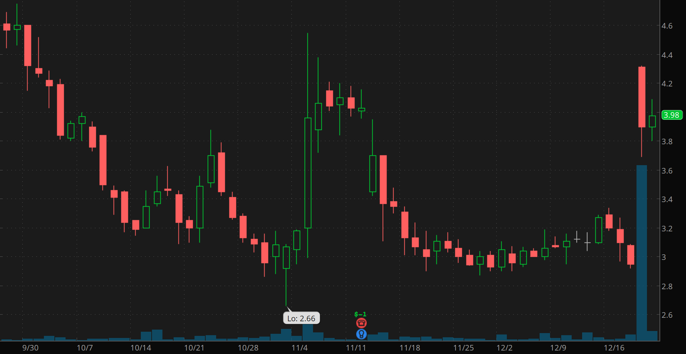The image size is (686, 354).
Task: Click the 4.2 price axis label
Action: 667,84
